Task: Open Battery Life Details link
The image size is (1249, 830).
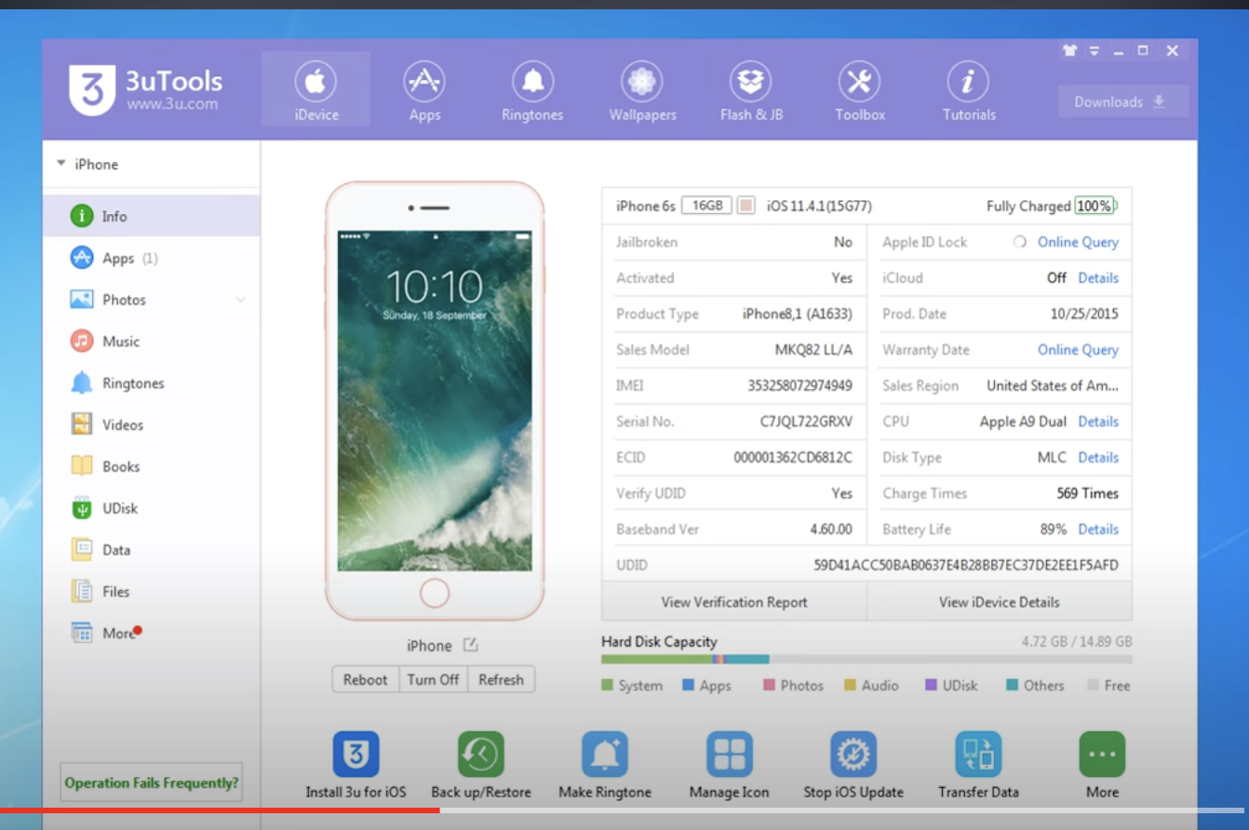Action: click(x=1098, y=529)
